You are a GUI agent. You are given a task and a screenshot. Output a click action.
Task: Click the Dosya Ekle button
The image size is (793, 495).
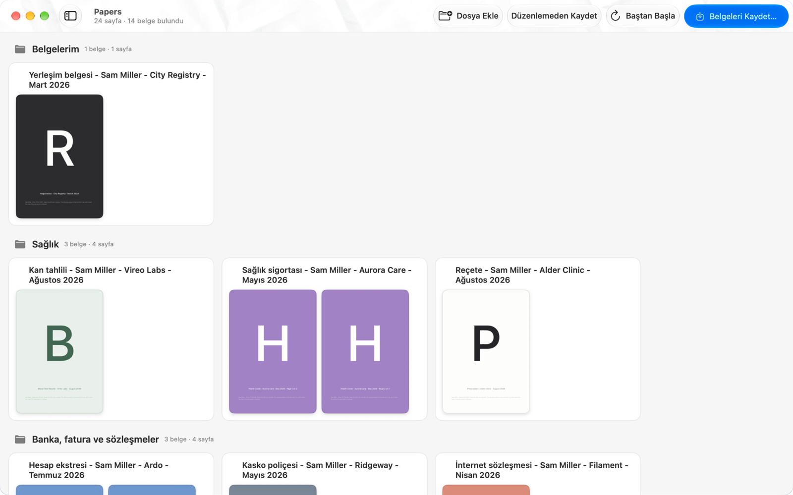coord(468,16)
